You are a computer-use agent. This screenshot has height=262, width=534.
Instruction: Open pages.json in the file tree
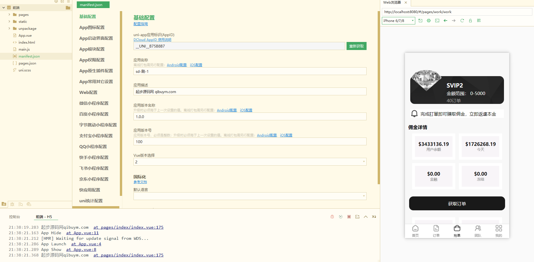pos(27,63)
